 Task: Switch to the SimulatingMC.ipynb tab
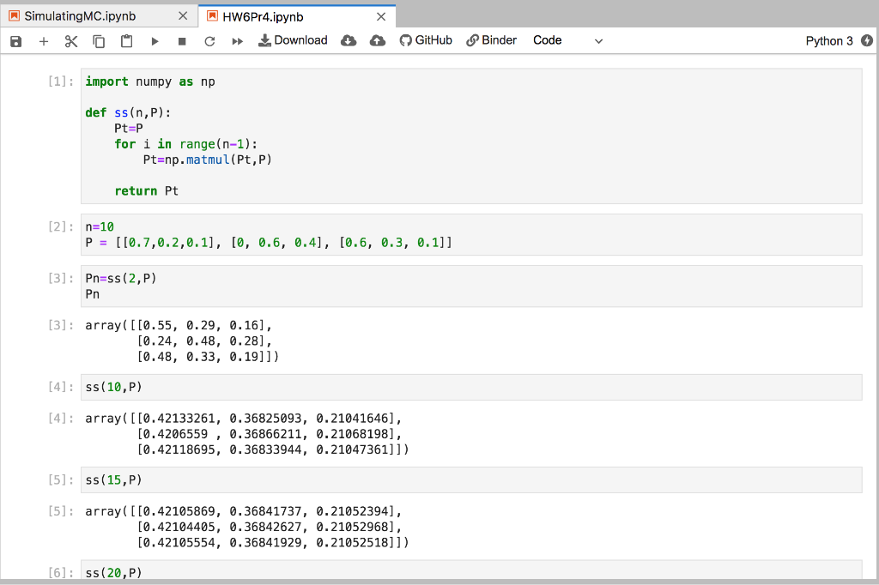(x=99, y=16)
